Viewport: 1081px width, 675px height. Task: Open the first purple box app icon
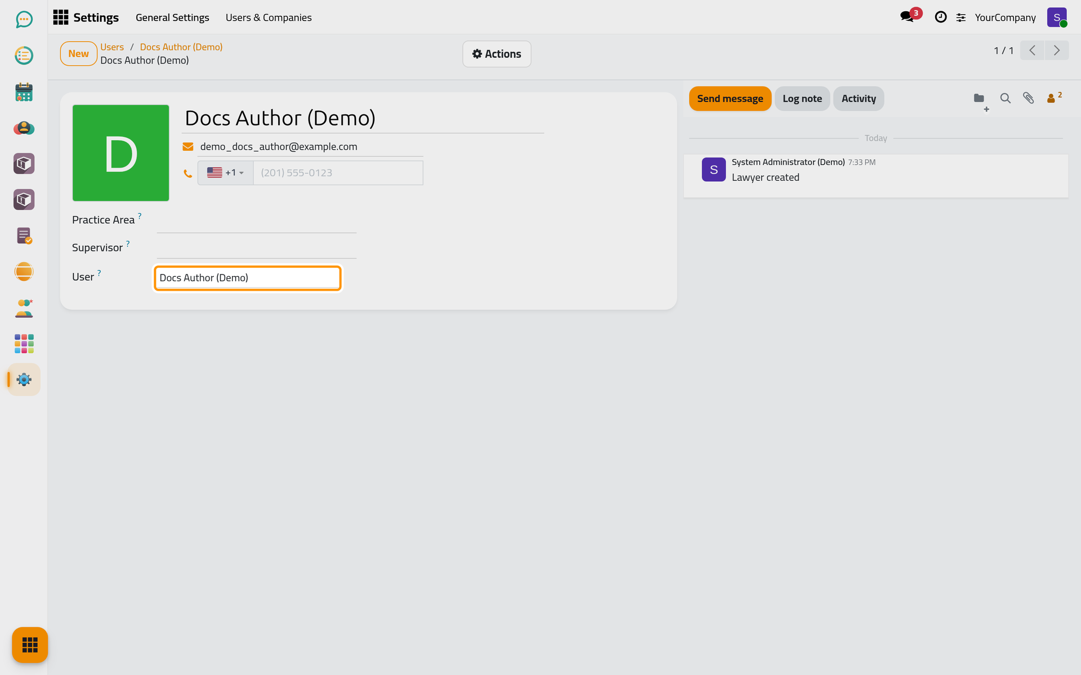coord(24,164)
